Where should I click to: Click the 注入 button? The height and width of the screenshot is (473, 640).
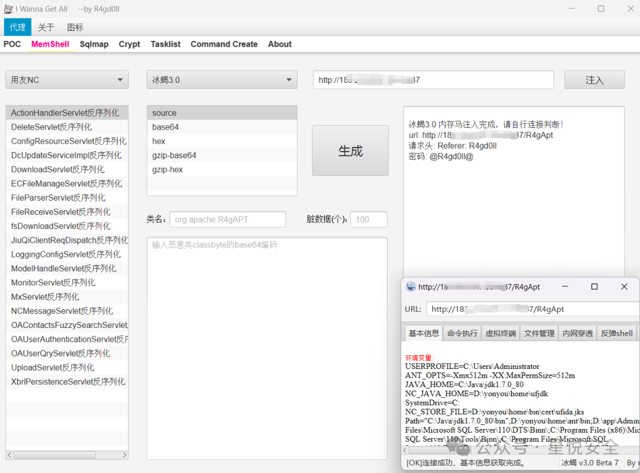tap(594, 80)
